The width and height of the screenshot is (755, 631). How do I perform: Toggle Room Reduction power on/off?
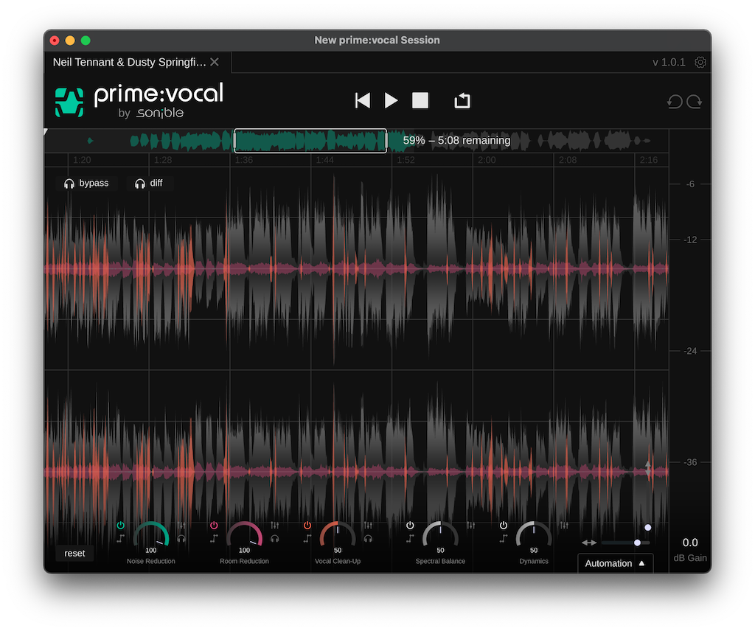pyautogui.click(x=214, y=525)
